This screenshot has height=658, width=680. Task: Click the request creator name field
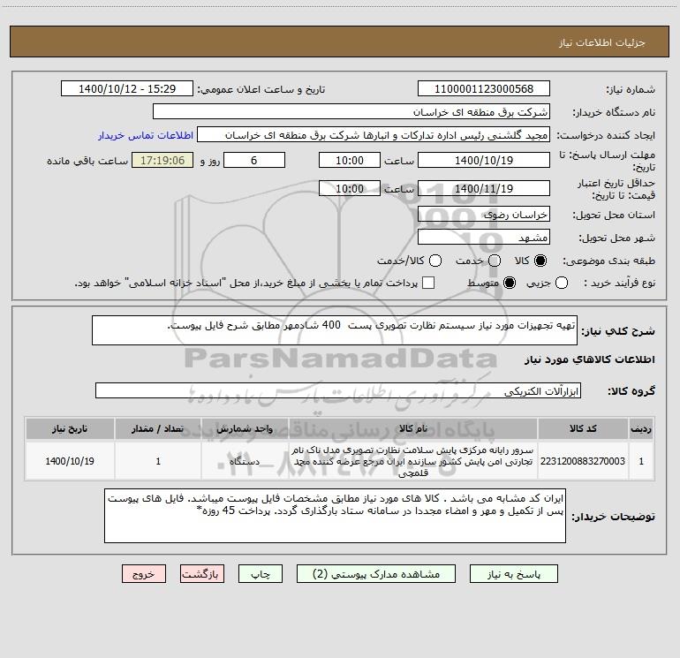pos(374,135)
